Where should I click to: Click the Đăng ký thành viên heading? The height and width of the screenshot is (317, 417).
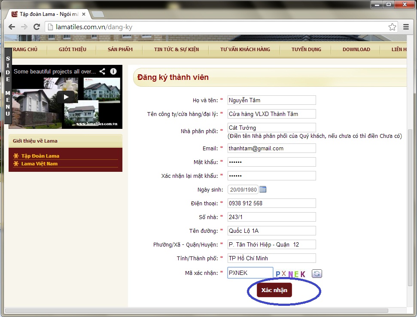coord(173,77)
